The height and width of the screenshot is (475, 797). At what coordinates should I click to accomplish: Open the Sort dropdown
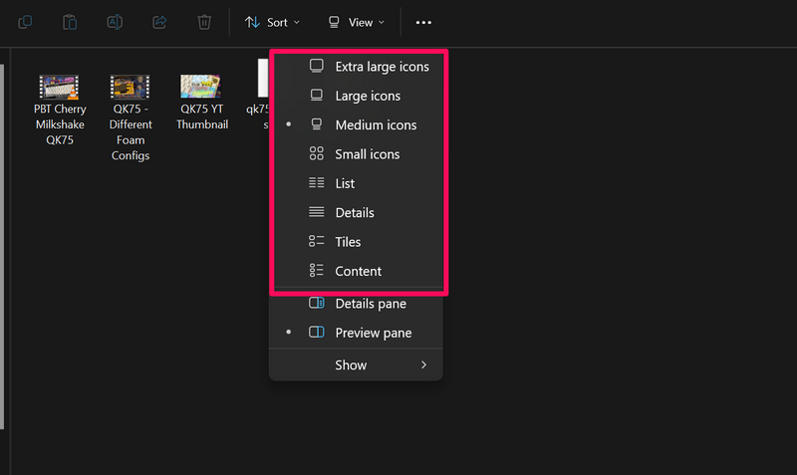(272, 22)
